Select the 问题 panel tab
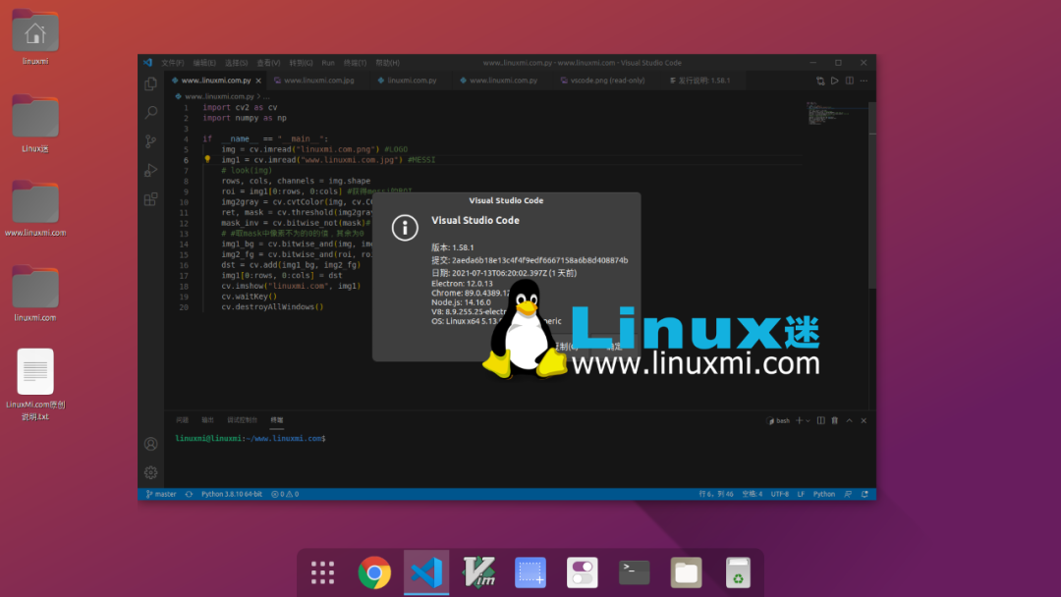The height and width of the screenshot is (597, 1061). [x=182, y=420]
